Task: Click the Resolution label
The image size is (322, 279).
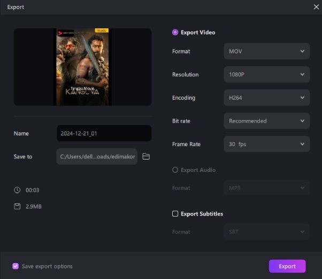Action: click(x=186, y=75)
